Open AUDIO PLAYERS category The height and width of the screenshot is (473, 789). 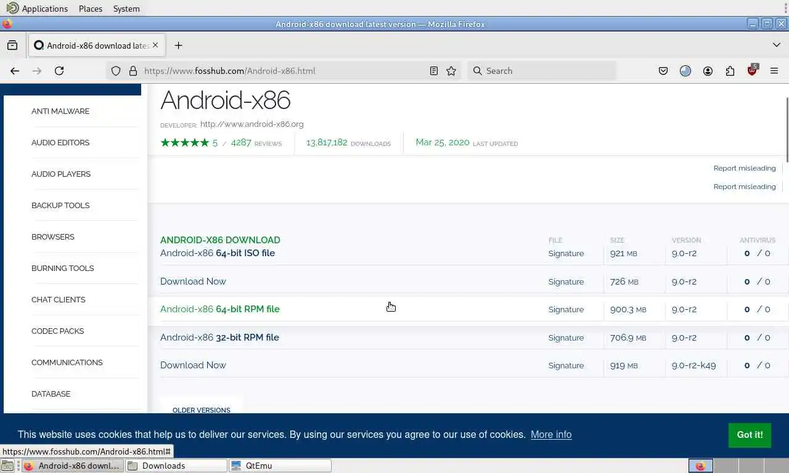point(61,174)
